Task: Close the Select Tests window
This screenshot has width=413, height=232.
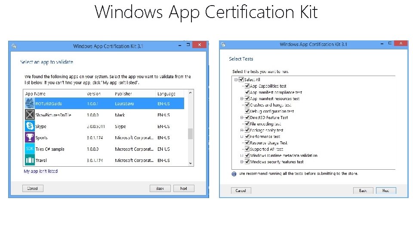Action: pyautogui.click(x=401, y=43)
